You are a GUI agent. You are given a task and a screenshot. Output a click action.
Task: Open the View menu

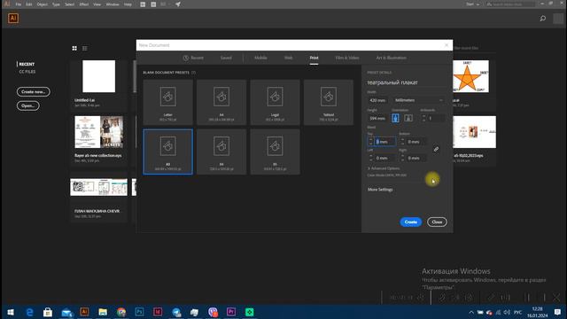point(97,4)
